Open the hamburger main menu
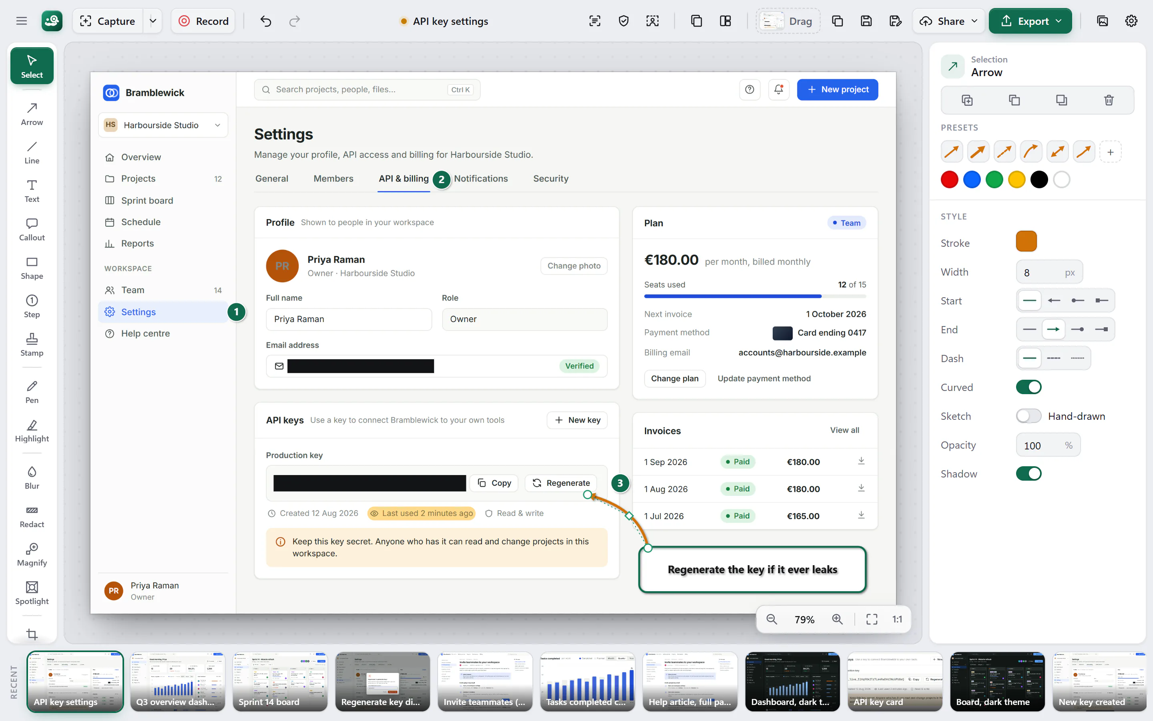This screenshot has width=1153, height=721. point(22,21)
